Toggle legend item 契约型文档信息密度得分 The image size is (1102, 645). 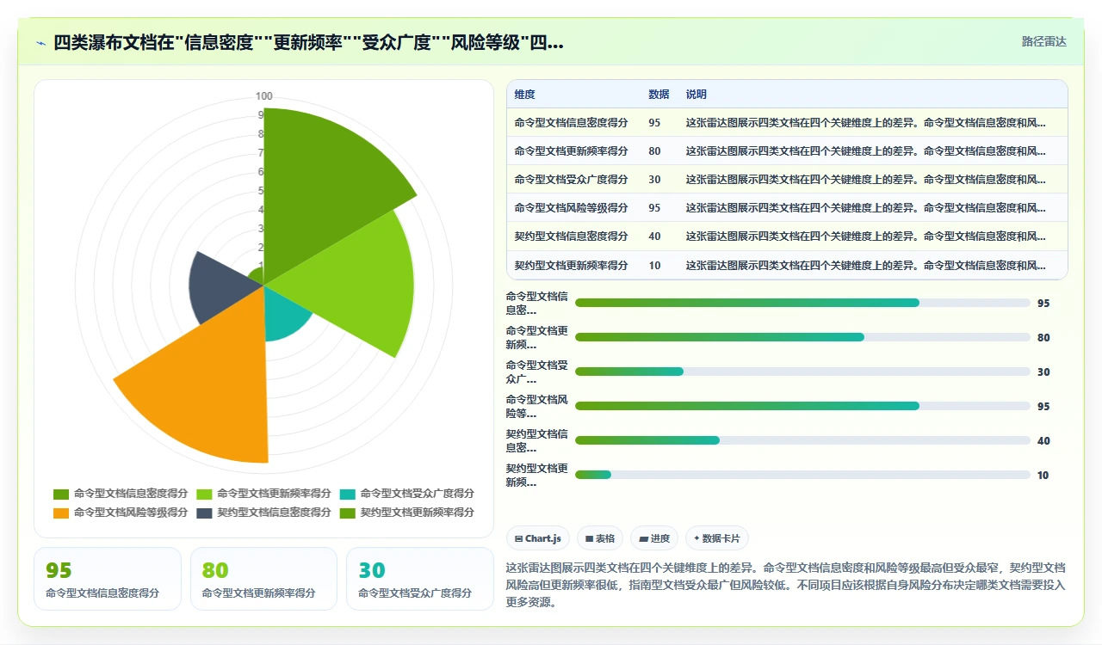tap(263, 513)
